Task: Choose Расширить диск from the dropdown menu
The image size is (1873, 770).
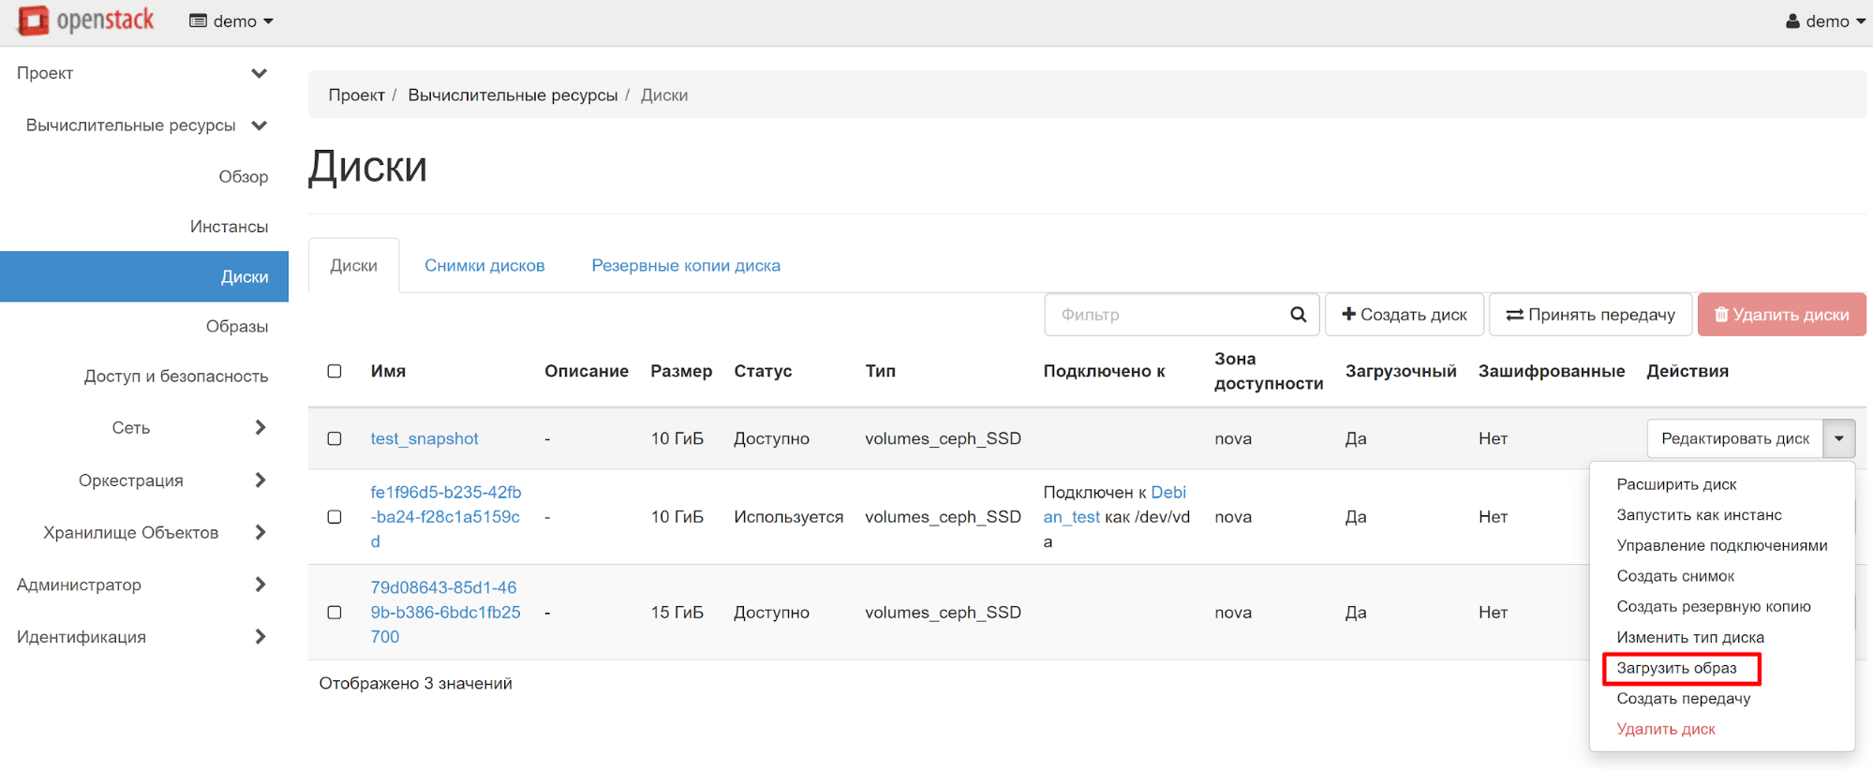Action: click(1676, 484)
